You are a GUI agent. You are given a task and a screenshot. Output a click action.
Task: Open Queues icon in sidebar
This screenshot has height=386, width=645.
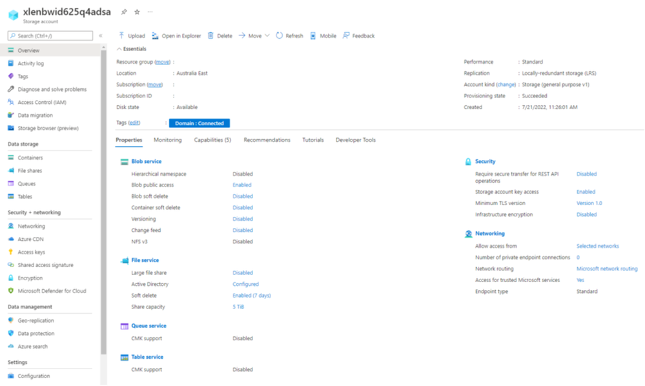[x=11, y=183]
